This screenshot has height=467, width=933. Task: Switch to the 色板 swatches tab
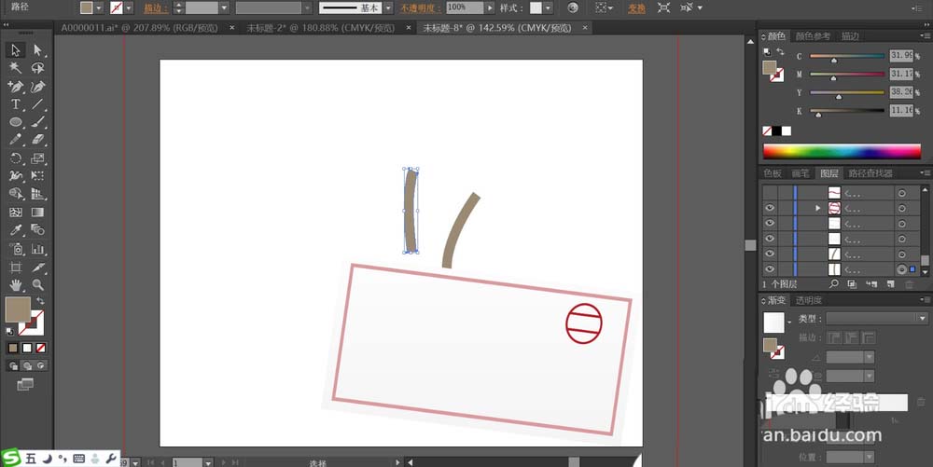tap(773, 173)
